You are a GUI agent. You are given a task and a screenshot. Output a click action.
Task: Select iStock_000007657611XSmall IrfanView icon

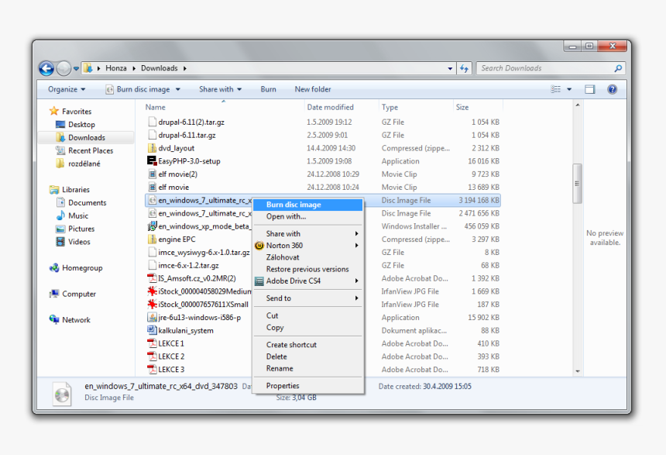(x=152, y=305)
